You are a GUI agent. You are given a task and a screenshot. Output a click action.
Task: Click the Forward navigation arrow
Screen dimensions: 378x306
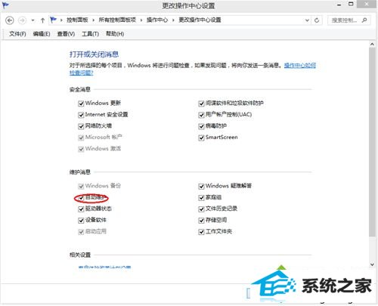[x=22, y=20]
